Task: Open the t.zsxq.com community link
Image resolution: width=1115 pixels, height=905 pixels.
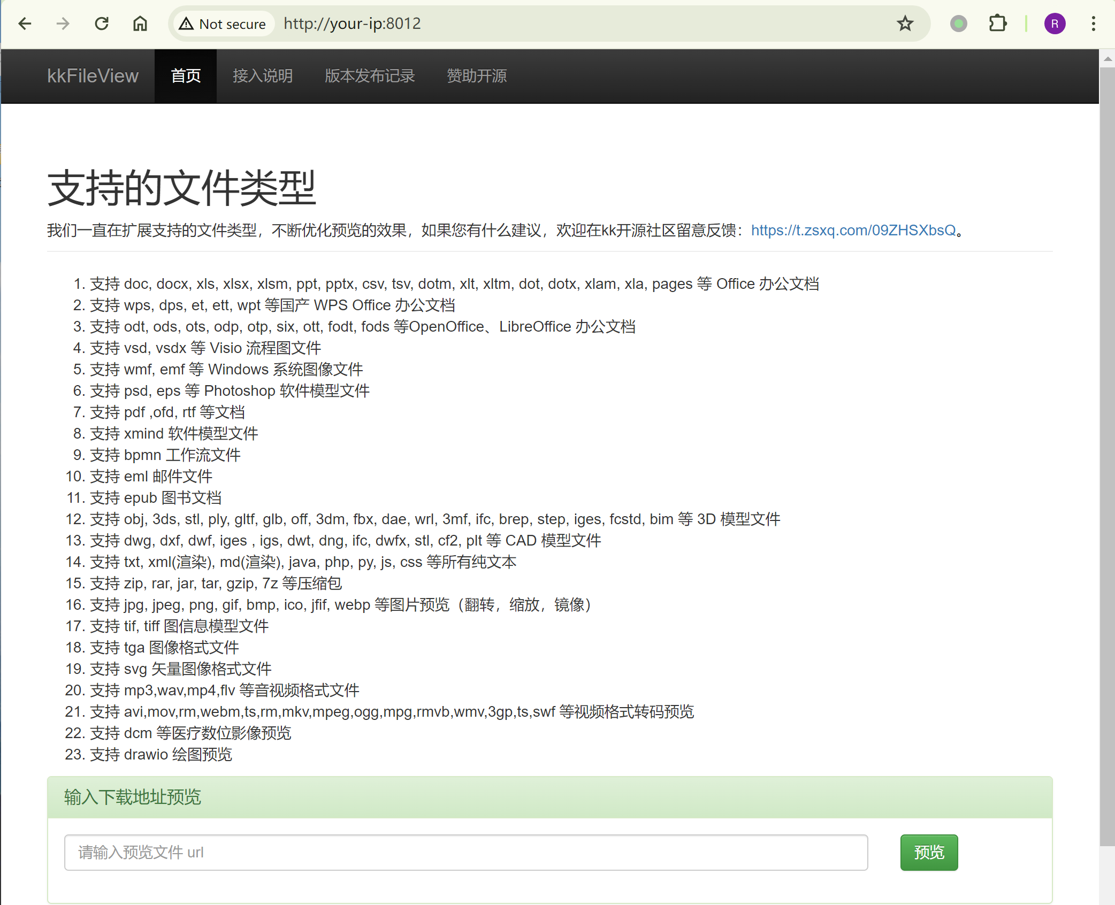Action: [853, 230]
